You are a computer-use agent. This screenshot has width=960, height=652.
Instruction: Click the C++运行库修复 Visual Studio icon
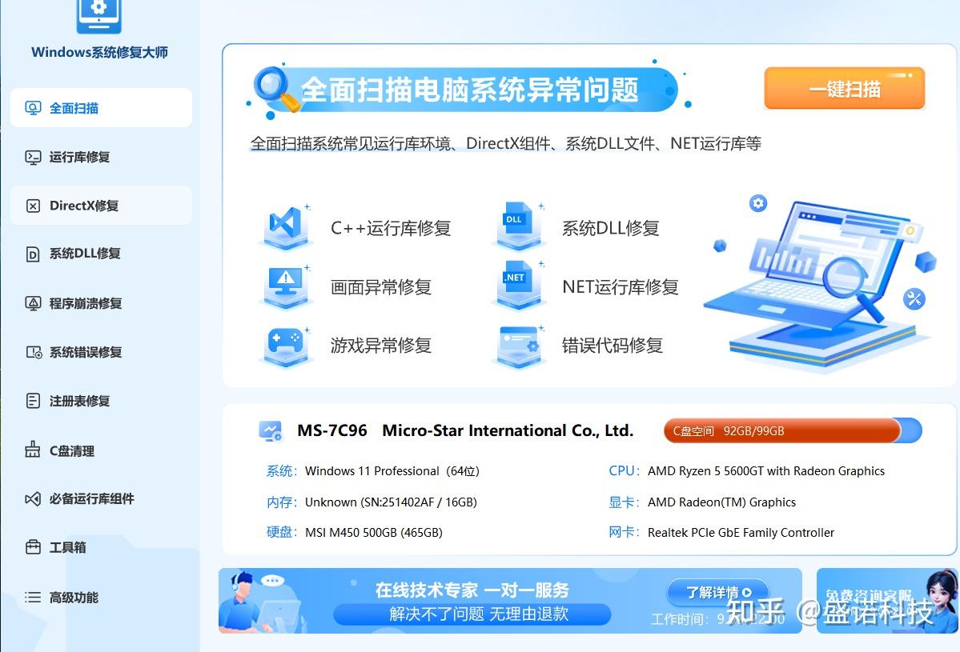coord(286,227)
